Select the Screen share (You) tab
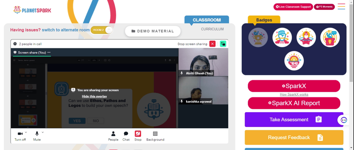354x150 pixels. click(x=32, y=52)
